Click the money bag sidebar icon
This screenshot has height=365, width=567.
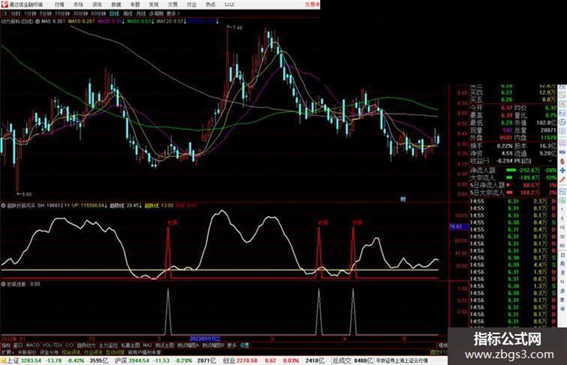pyautogui.click(x=562, y=161)
